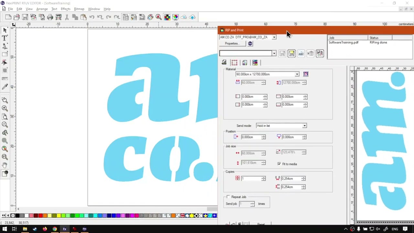Click the Status column header
414x233 pixels.
(380, 38)
